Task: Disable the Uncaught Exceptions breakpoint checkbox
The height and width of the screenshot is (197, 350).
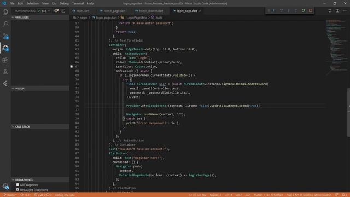Action: coord(17,190)
